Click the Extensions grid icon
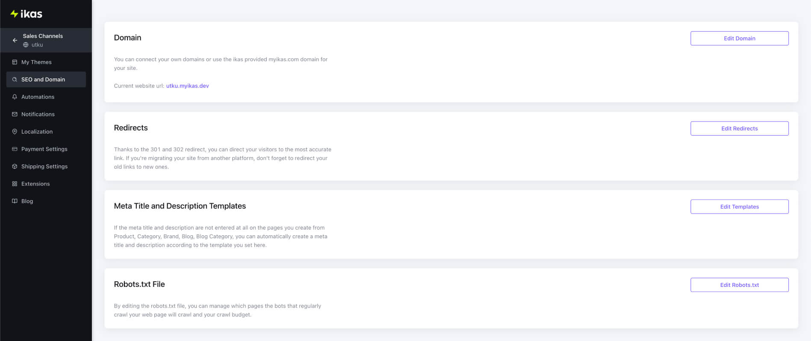Image resolution: width=811 pixels, height=341 pixels. [x=15, y=184]
